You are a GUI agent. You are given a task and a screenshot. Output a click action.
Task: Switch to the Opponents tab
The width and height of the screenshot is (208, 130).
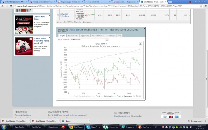(85, 36)
